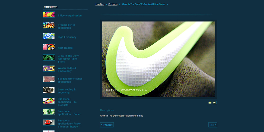Show the first gallery image thumbnail

(210, 102)
